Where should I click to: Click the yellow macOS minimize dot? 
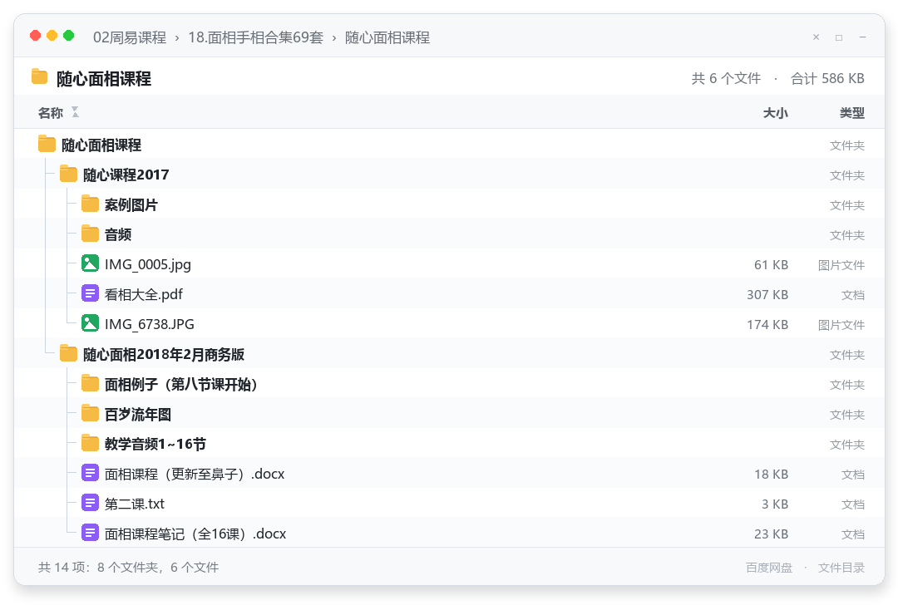[52, 36]
